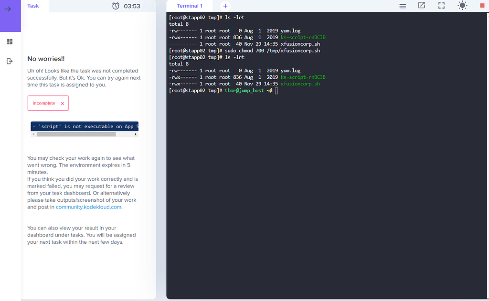Switch to the Task tab

pyautogui.click(x=33, y=6)
